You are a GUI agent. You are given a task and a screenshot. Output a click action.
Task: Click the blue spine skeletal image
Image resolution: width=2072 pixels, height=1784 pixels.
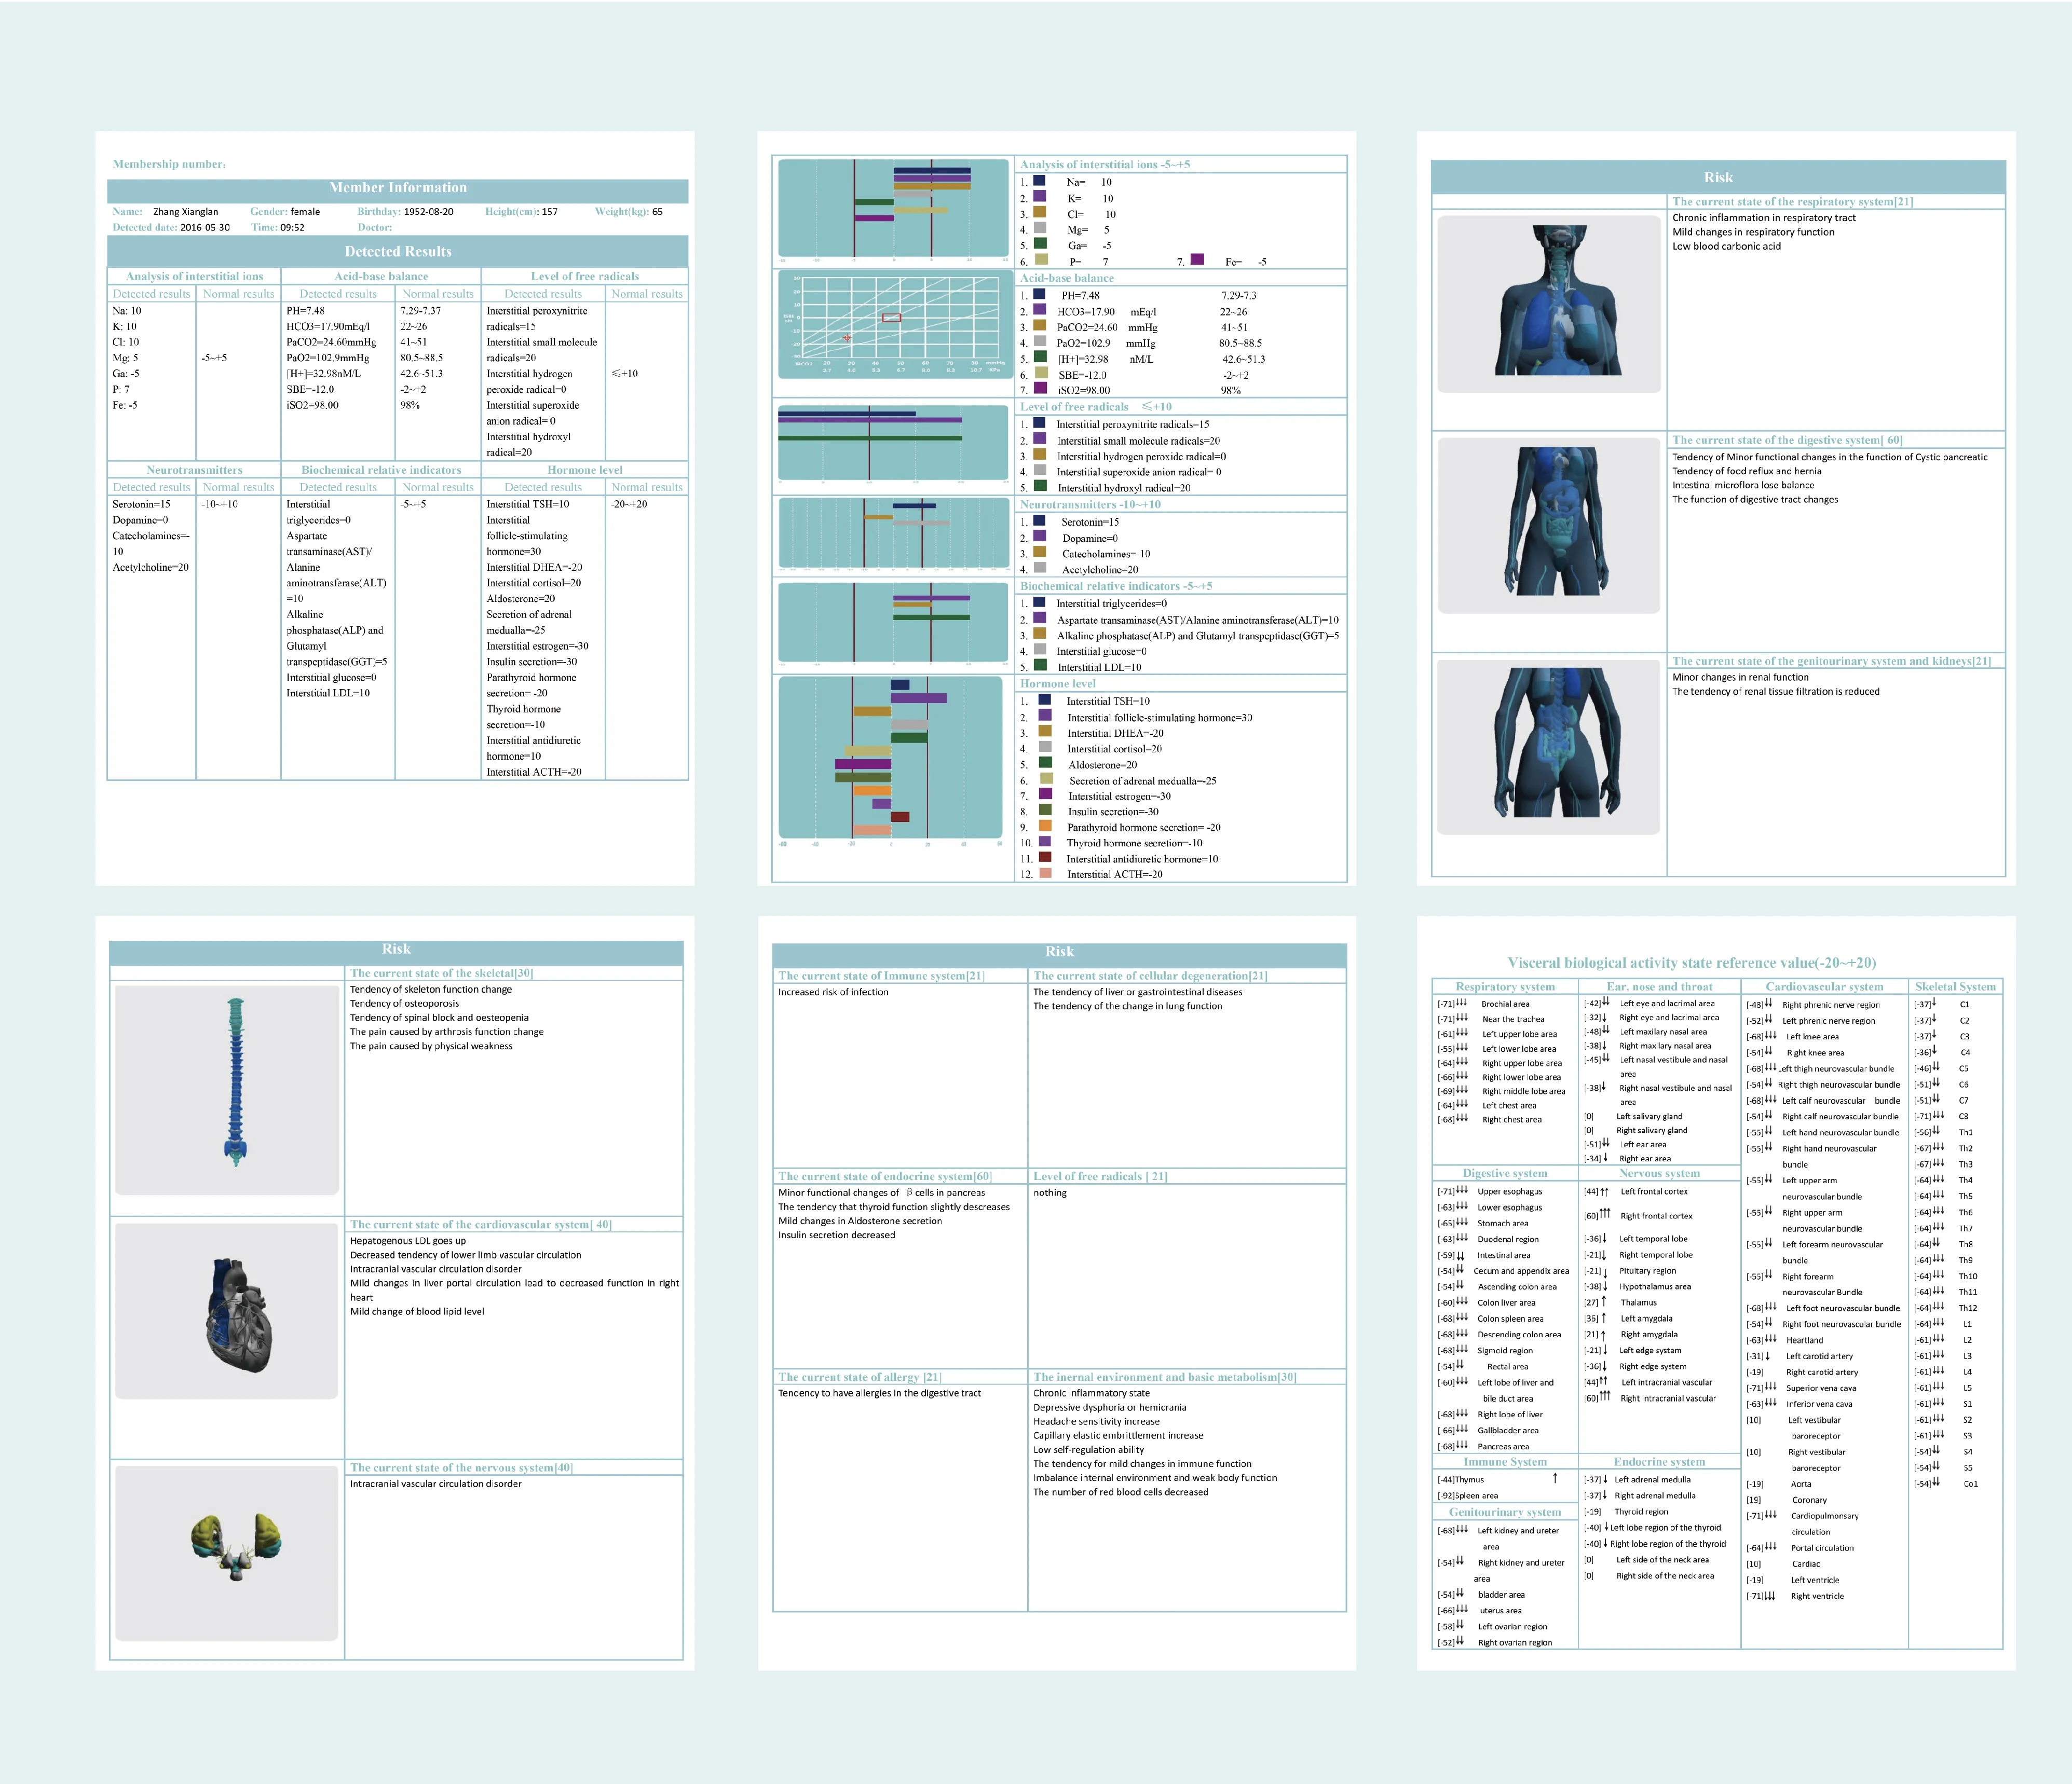click(235, 1082)
